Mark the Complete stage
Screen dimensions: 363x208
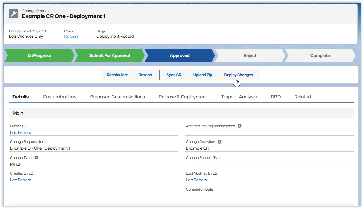[320, 55]
